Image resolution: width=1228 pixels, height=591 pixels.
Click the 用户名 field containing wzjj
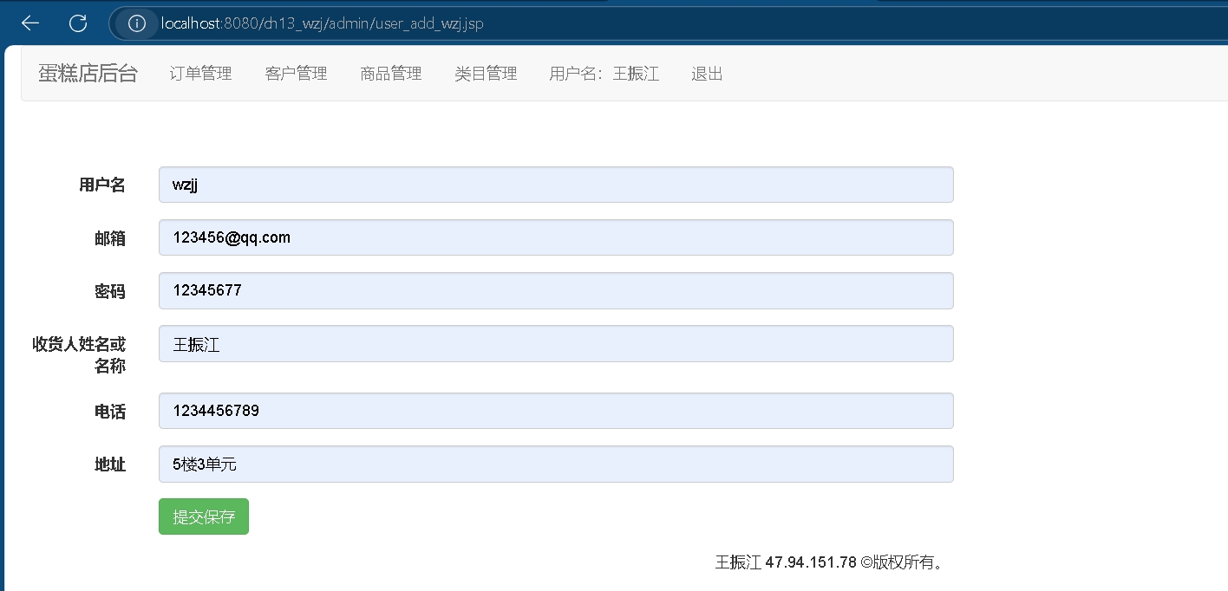tap(556, 185)
